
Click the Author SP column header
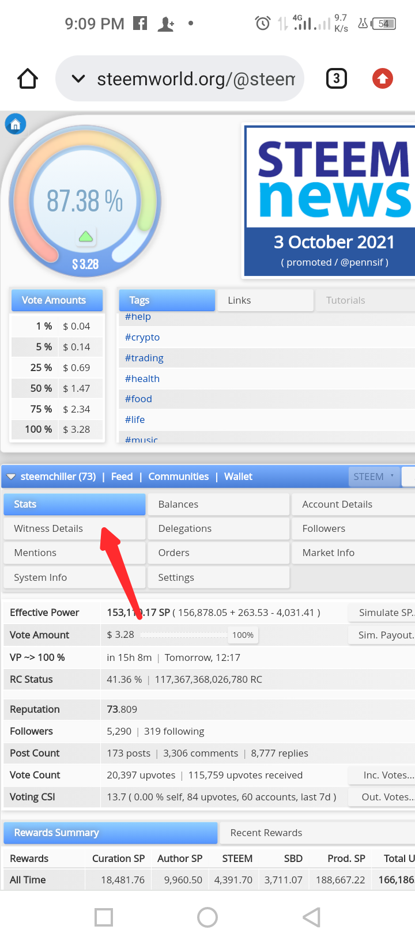point(180,859)
